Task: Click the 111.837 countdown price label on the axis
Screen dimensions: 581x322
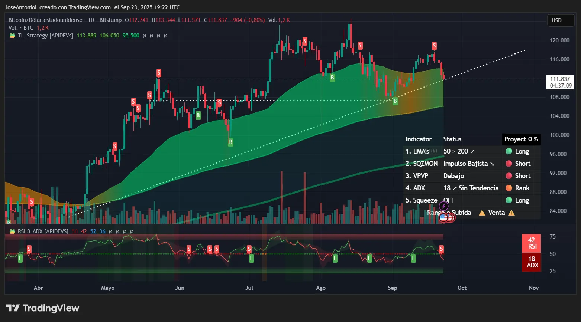Action: 560,82
